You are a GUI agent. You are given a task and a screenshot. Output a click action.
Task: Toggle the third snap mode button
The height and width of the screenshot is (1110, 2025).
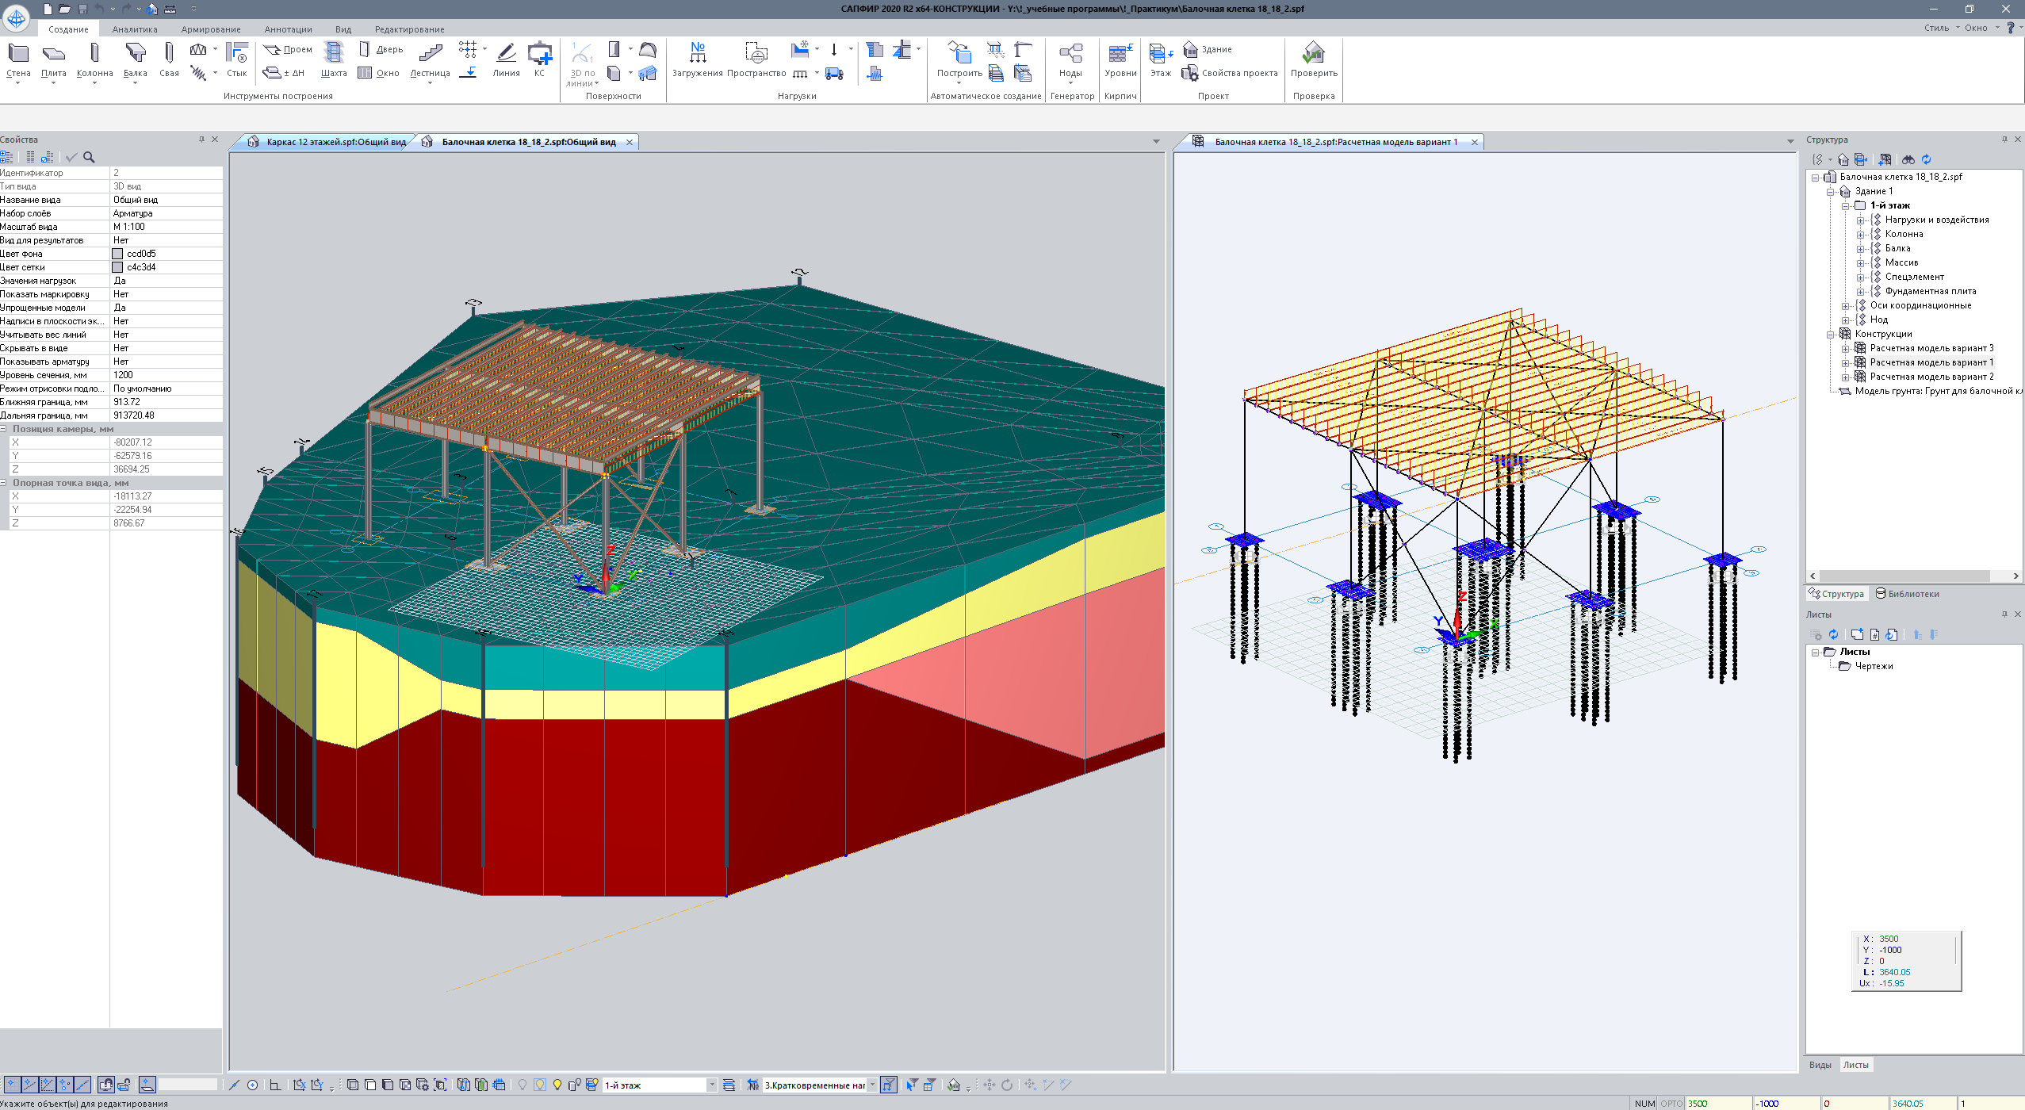coord(47,1085)
